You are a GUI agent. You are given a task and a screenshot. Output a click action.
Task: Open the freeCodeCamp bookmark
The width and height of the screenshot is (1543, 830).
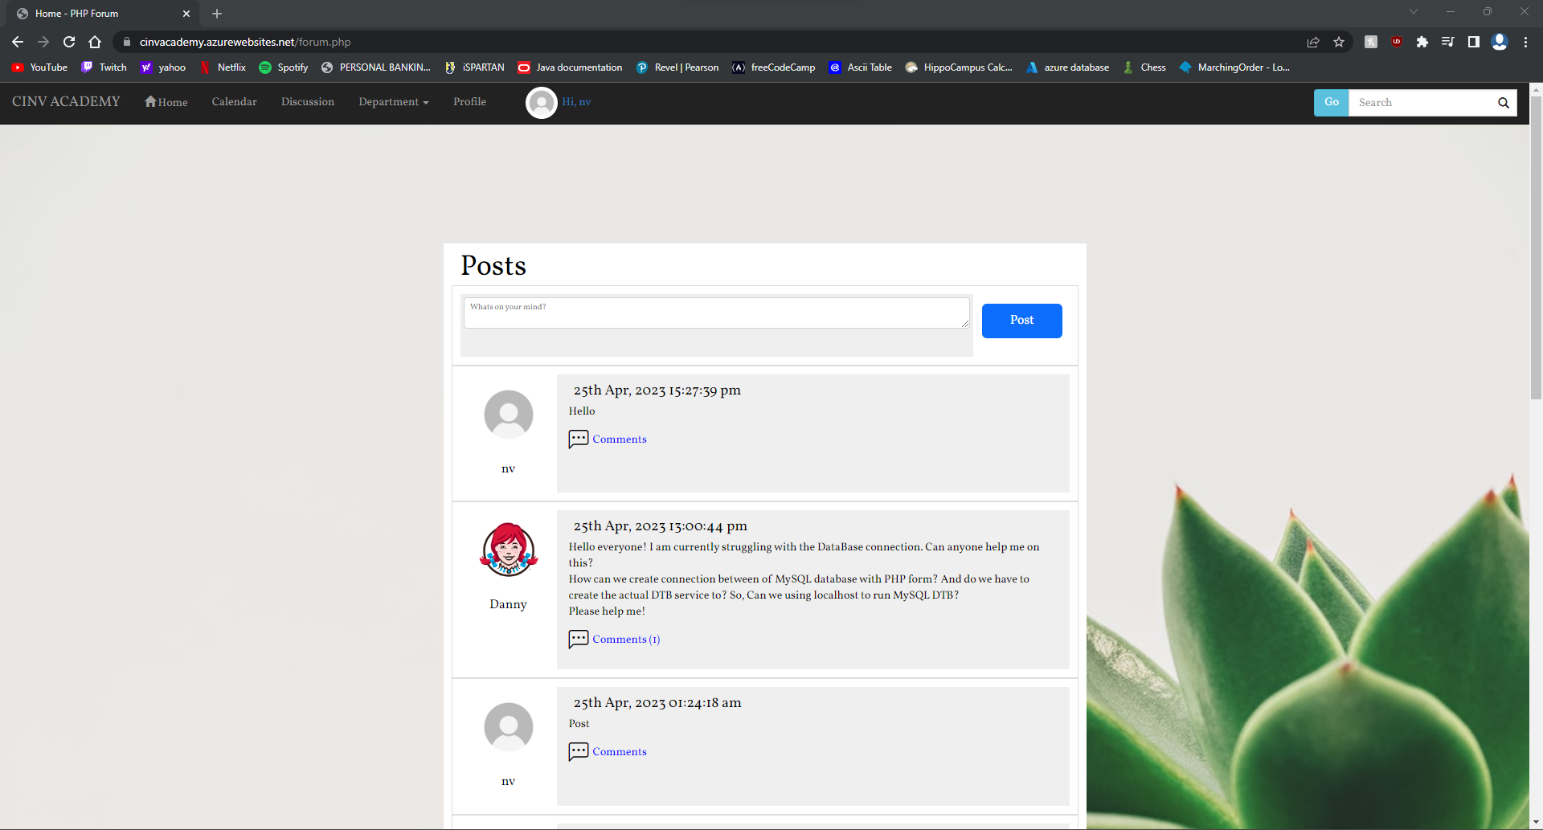[x=773, y=67]
